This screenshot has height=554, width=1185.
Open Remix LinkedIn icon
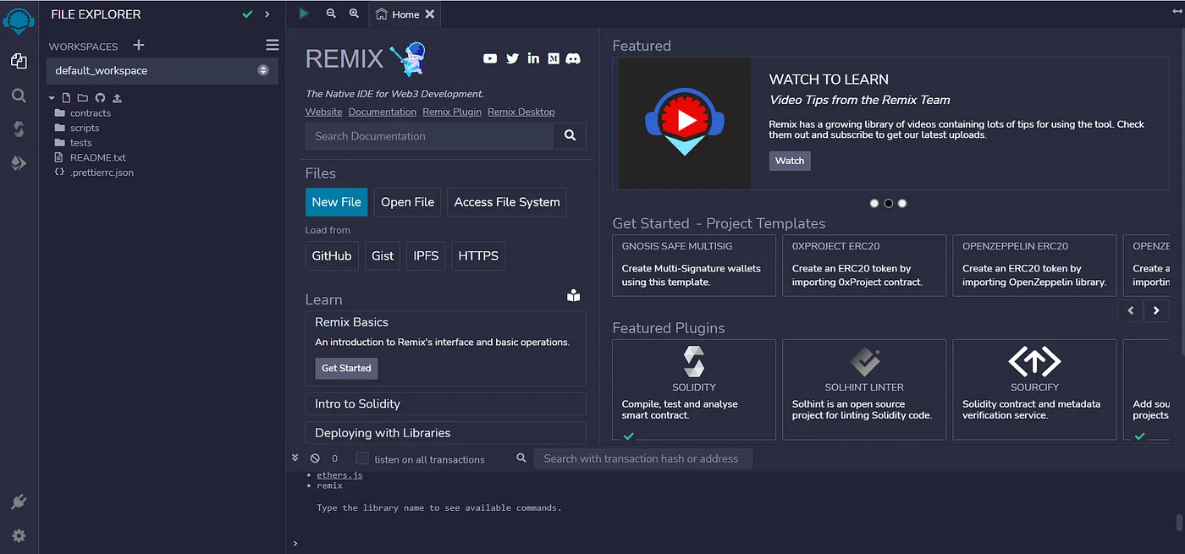tap(533, 58)
